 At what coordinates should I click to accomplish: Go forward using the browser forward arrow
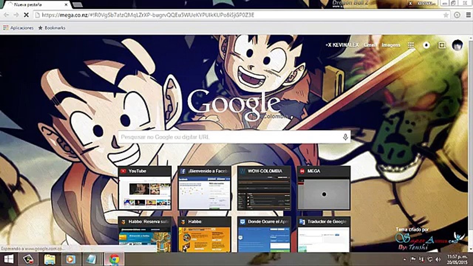coord(16,15)
